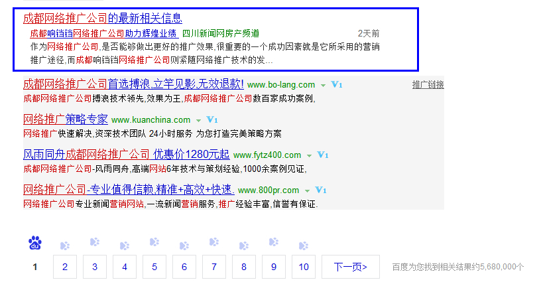Go to results page 6

184,267
